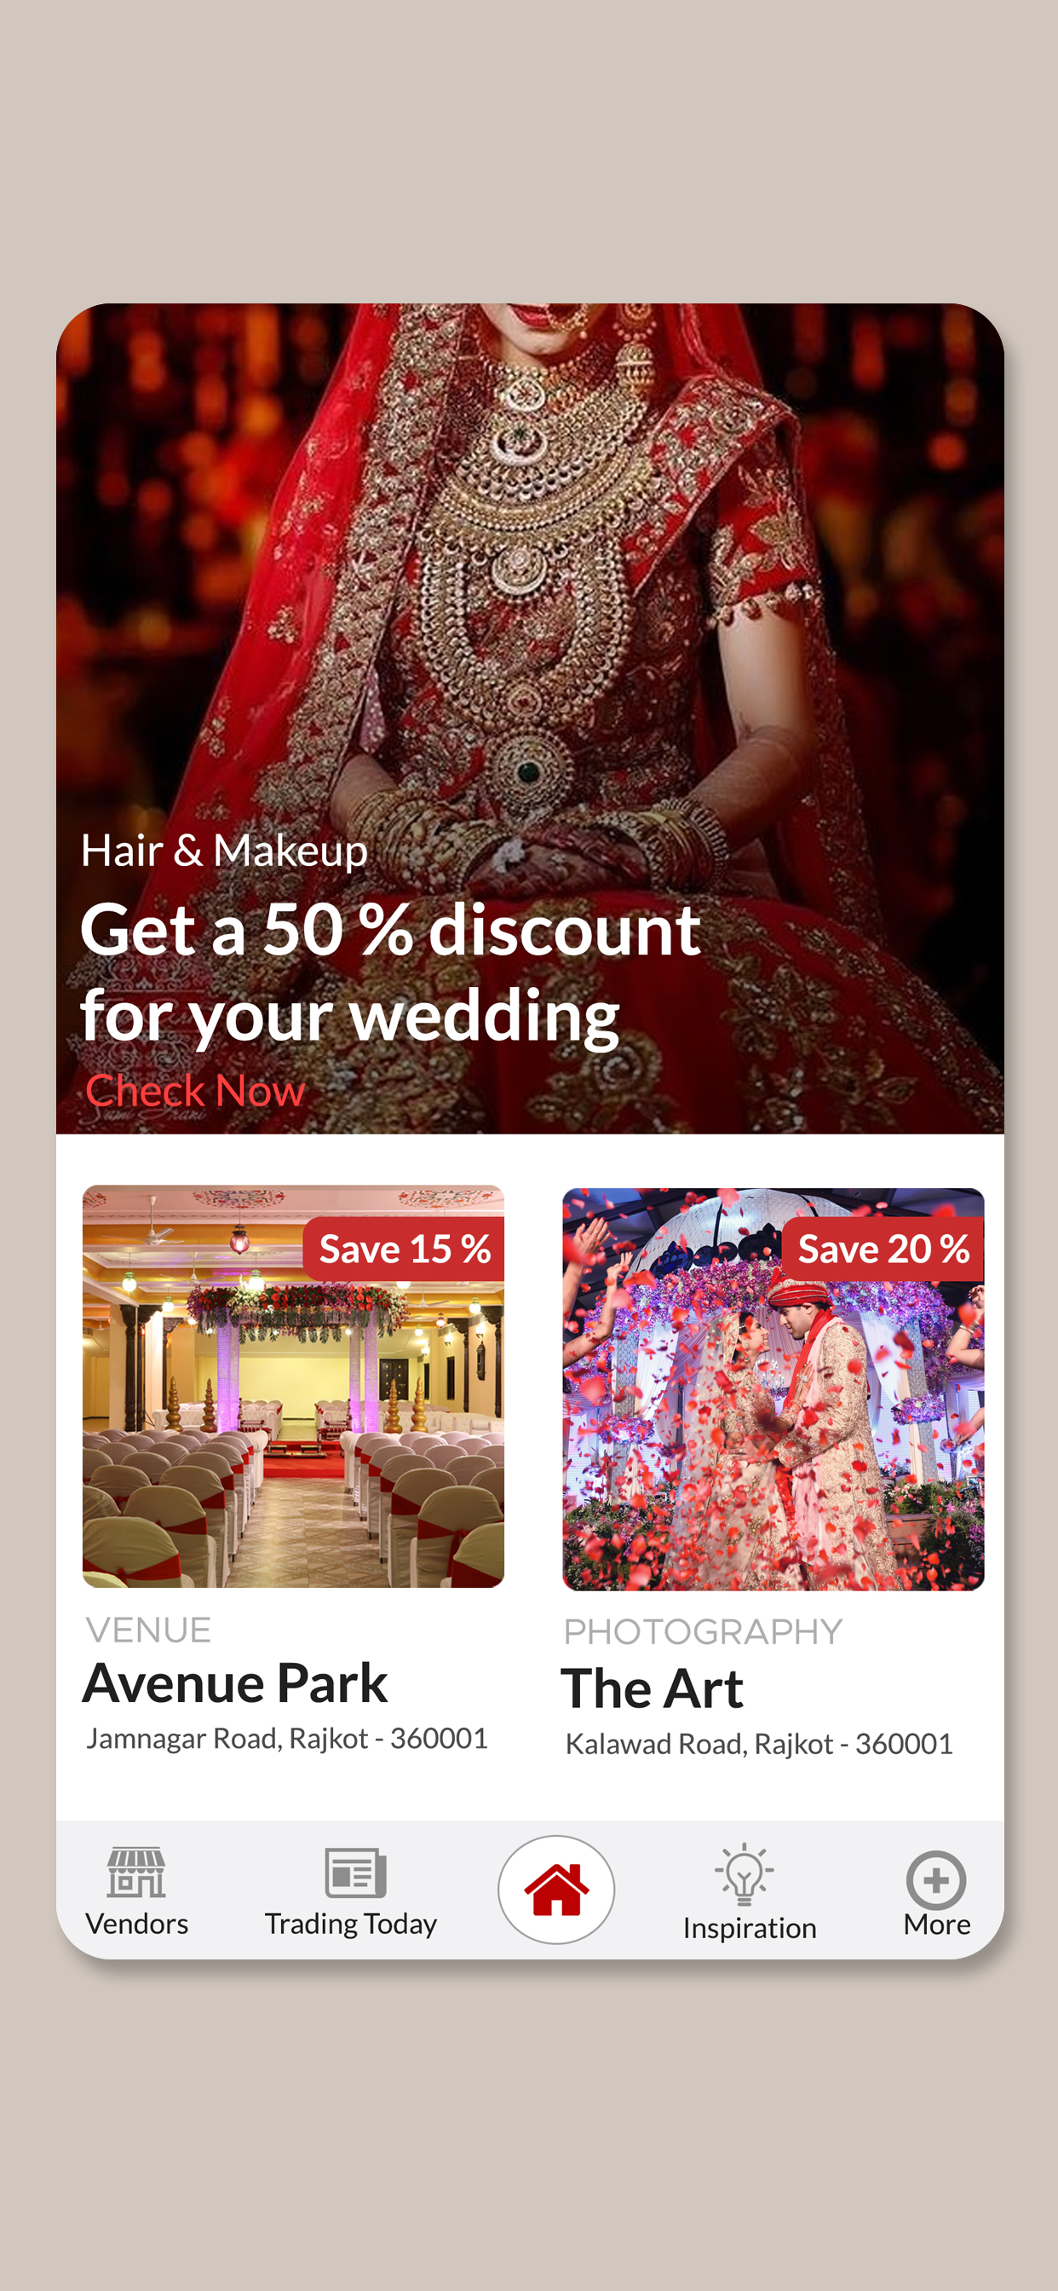Tap the Hair & Makeup banner label
This screenshot has height=2291, width=1058.
pyautogui.click(x=224, y=851)
